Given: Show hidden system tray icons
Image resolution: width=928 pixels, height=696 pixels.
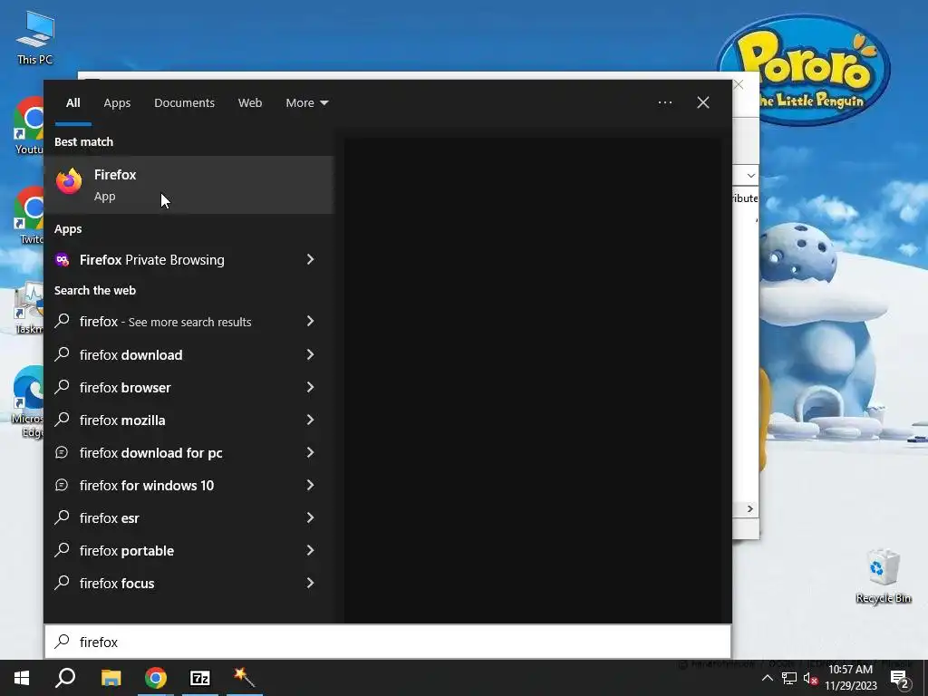Looking at the screenshot, I should [x=767, y=678].
